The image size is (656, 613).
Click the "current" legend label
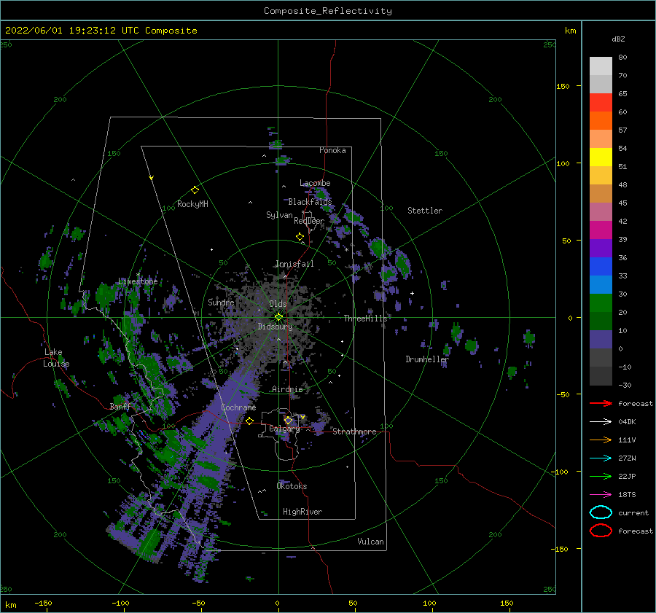tap(633, 512)
